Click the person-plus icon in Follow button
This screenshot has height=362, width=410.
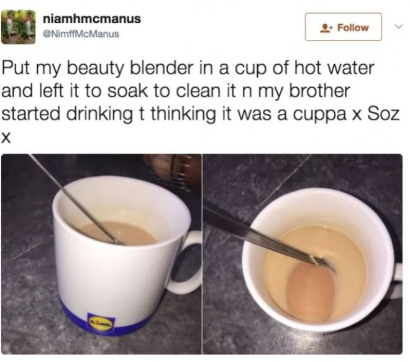pos(327,28)
